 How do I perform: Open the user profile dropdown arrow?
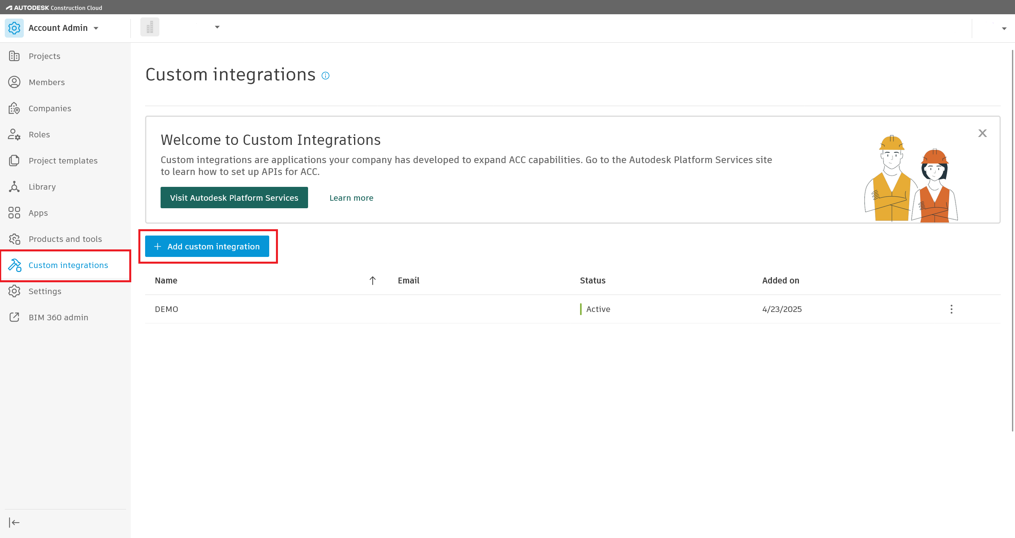[1004, 29]
